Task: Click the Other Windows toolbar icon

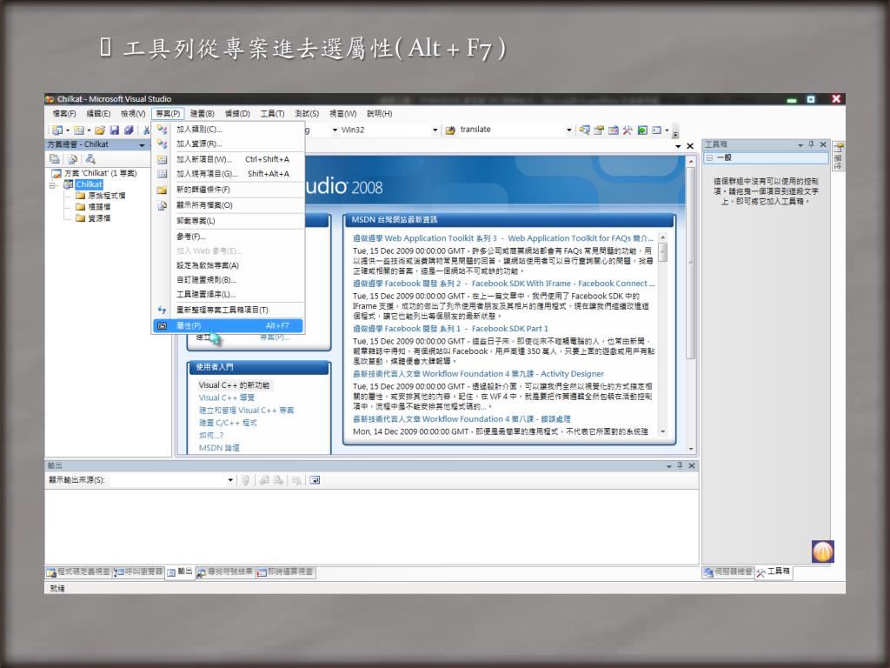Action: (657, 130)
